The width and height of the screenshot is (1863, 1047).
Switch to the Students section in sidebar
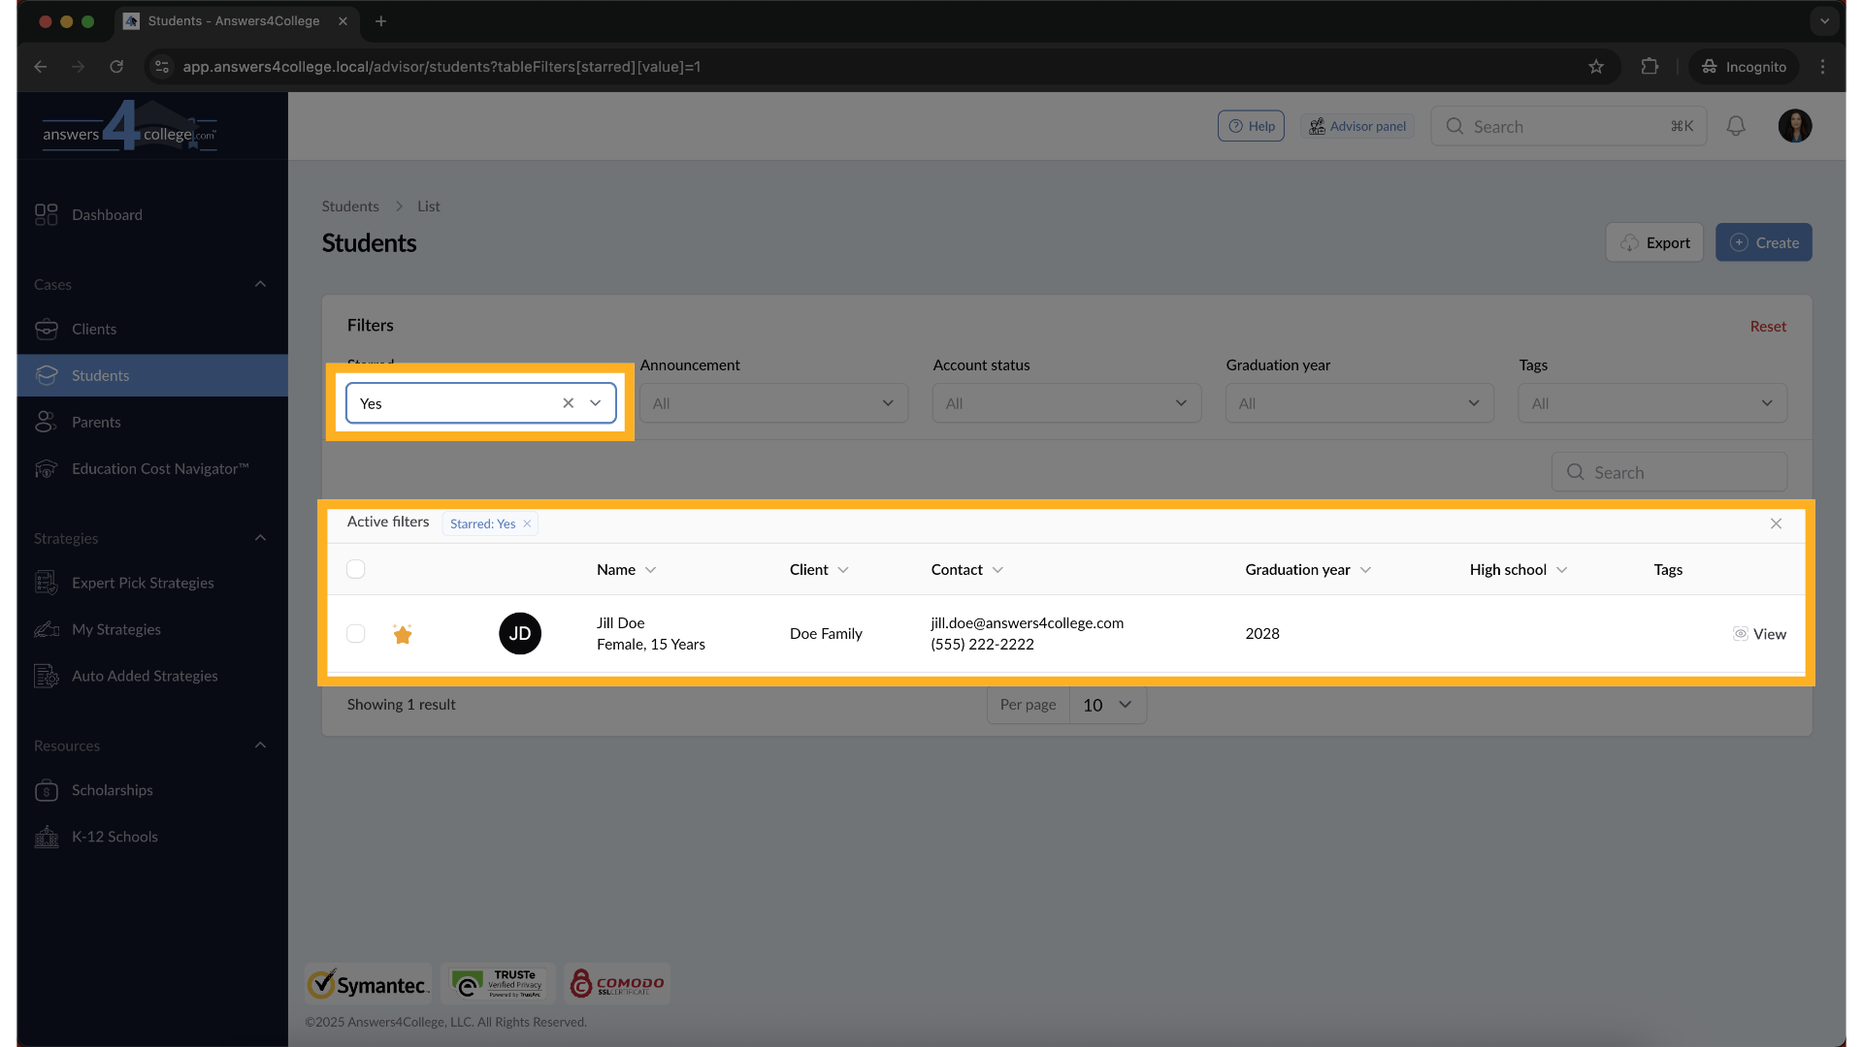[x=101, y=375]
